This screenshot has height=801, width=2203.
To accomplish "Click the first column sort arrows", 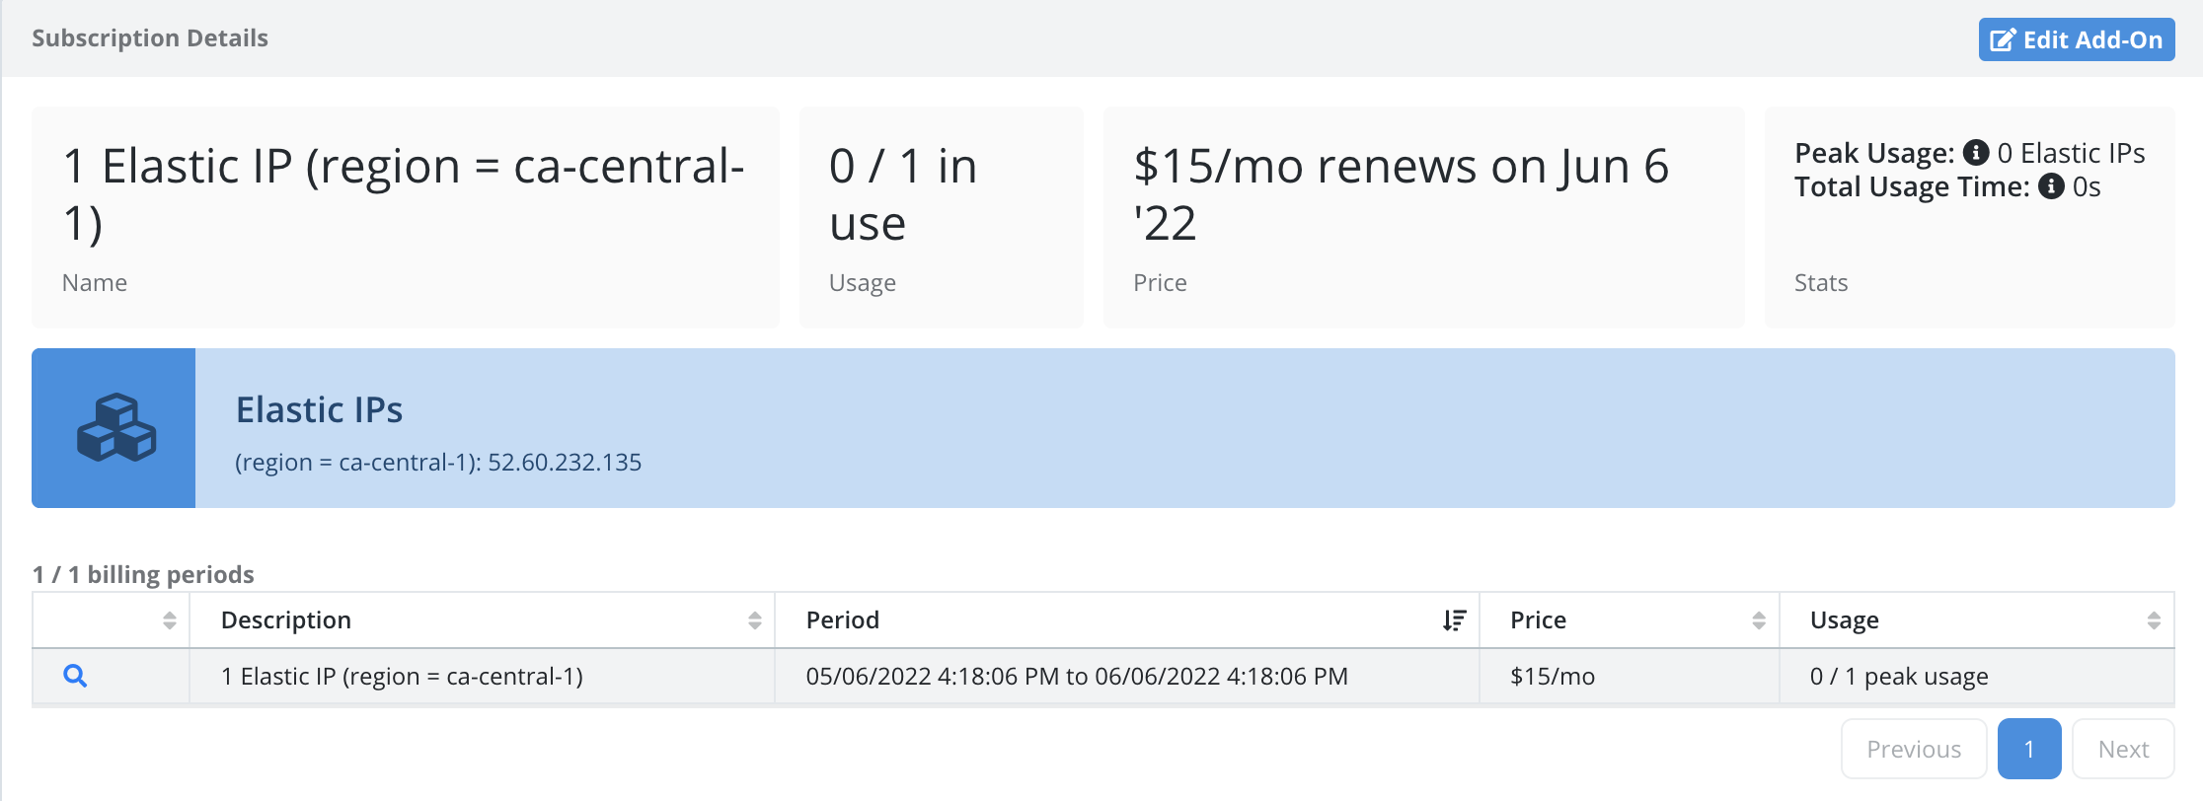I will pyautogui.click(x=170, y=619).
